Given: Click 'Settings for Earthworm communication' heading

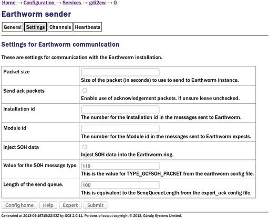Looking at the screenshot, I should coord(60,45).
